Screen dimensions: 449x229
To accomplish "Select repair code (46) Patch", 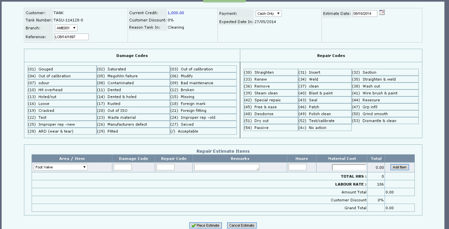I will 325,107.
